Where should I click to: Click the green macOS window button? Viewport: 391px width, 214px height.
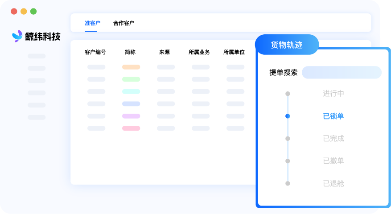pyautogui.click(x=33, y=12)
